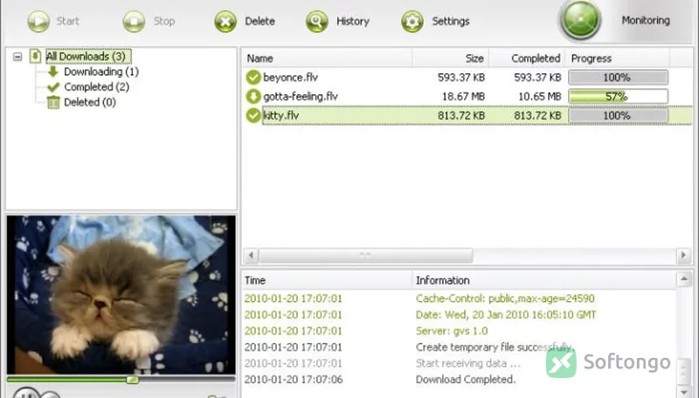Click the kitten video preview
699x398 pixels.
[x=121, y=295]
